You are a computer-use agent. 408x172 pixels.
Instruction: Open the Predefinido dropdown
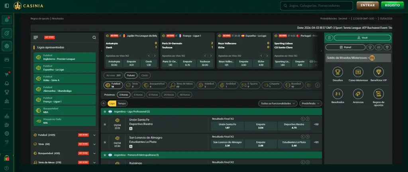point(310,103)
